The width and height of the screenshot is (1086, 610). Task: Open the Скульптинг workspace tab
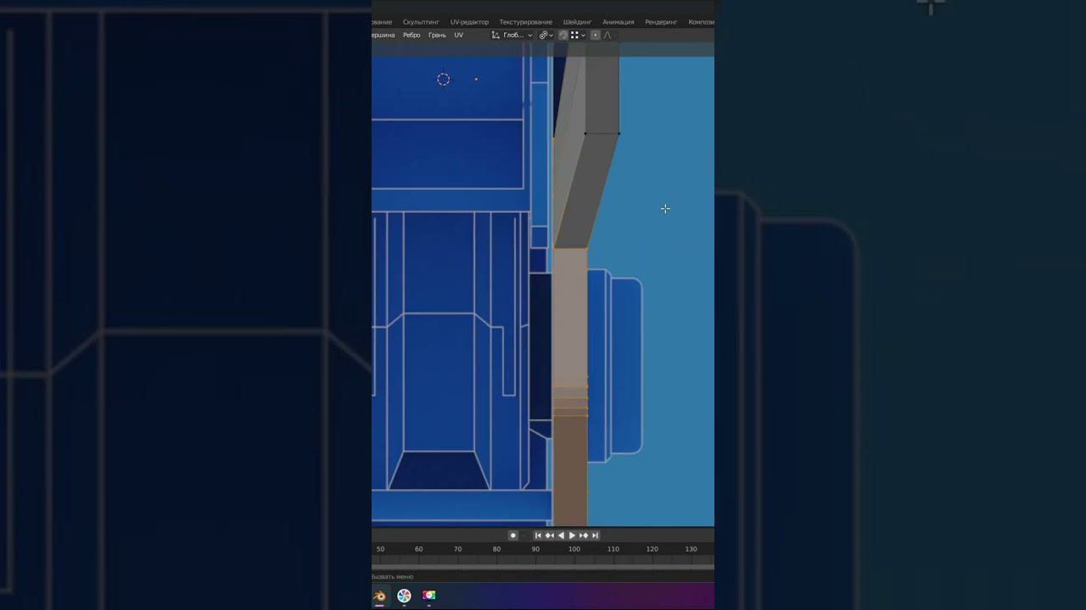click(x=421, y=22)
